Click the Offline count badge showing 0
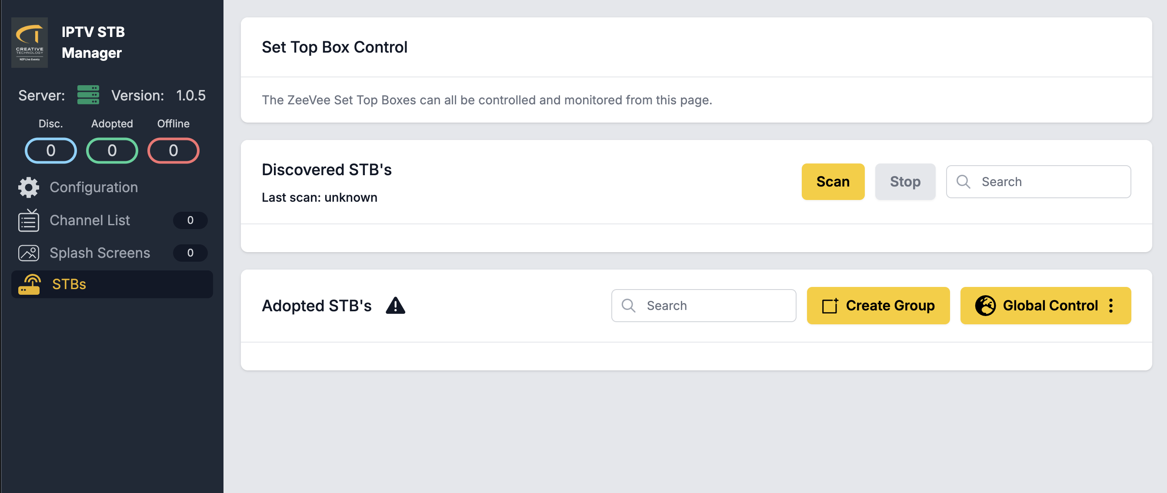This screenshot has width=1167, height=493. 173,150
